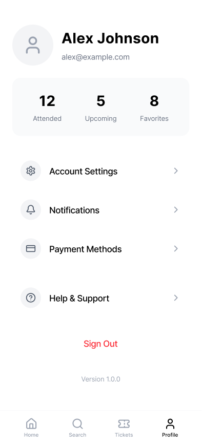View the 5 Upcoming events stat

click(100, 107)
